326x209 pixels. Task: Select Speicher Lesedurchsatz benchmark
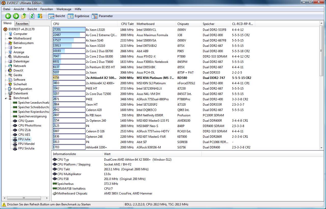point(31,103)
